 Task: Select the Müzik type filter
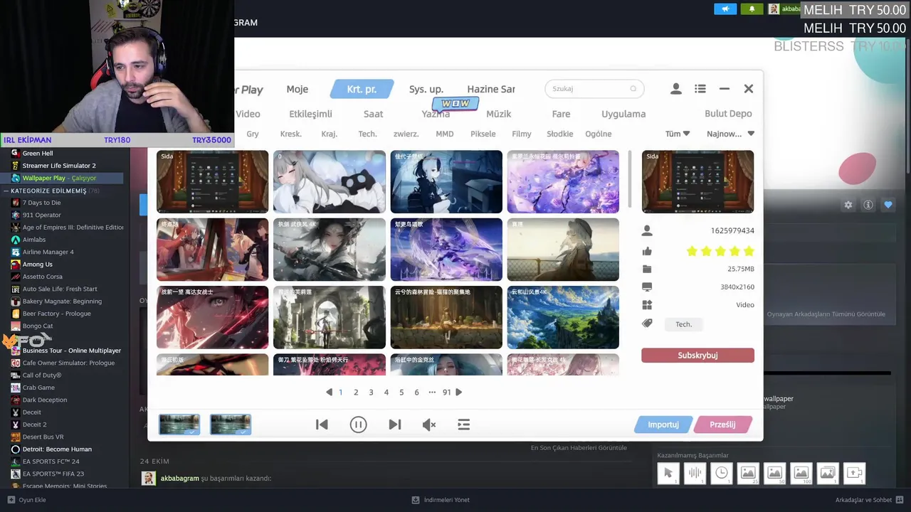499,114
